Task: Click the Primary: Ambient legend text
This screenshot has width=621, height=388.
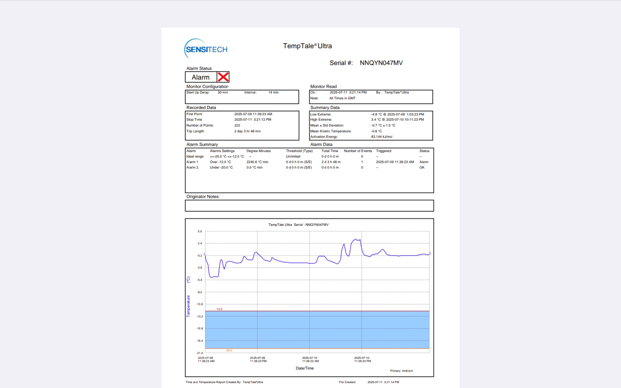Action: pyautogui.click(x=401, y=371)
